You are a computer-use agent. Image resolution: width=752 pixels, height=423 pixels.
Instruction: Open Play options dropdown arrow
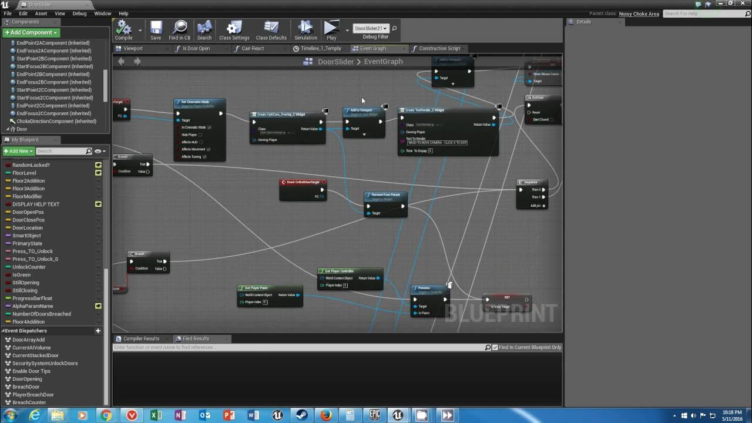347,30
